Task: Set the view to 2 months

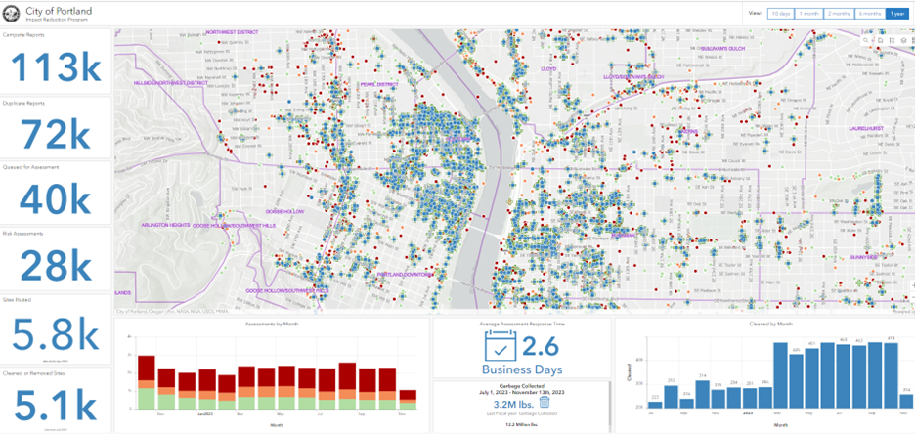Action: click(x=838, y=14)
